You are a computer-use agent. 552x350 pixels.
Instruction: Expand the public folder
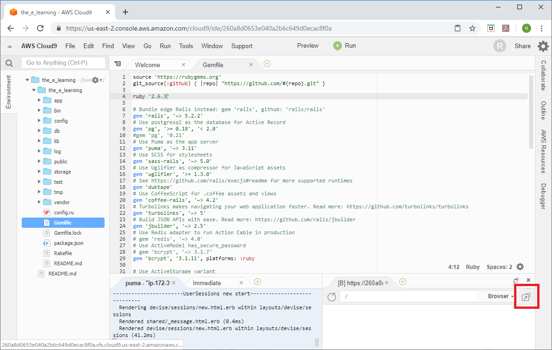point(39,162)
